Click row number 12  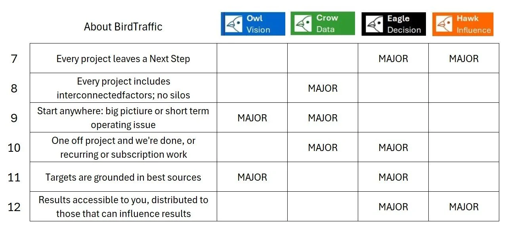click(14, 207)
